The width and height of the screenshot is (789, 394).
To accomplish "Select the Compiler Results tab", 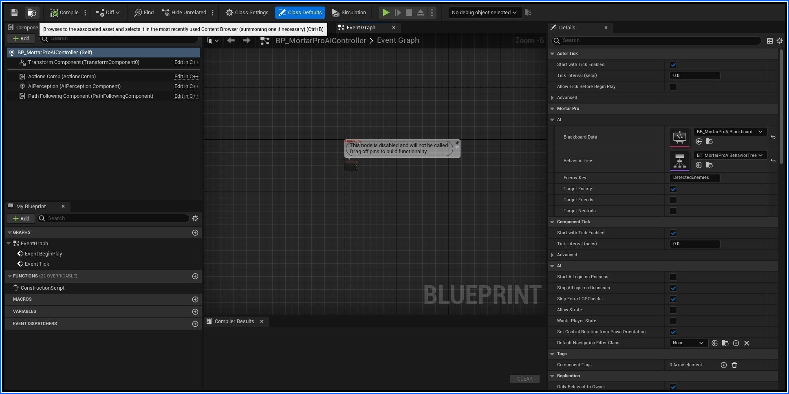I will click(x=234, y=321).
